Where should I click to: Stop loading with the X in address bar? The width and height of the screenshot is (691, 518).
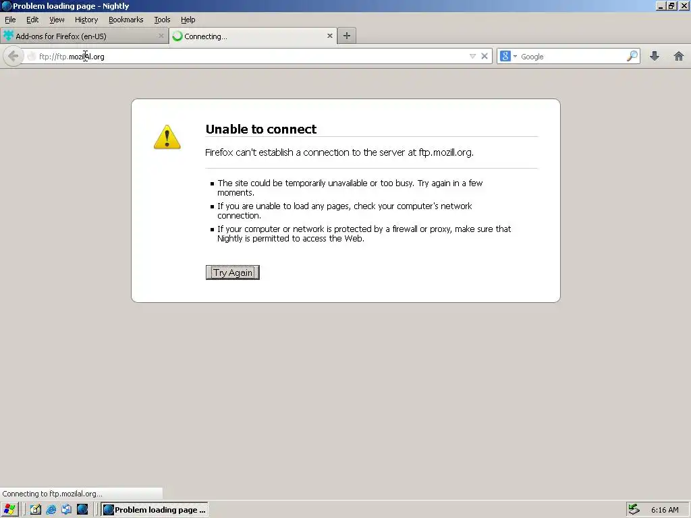pos(485,57)
